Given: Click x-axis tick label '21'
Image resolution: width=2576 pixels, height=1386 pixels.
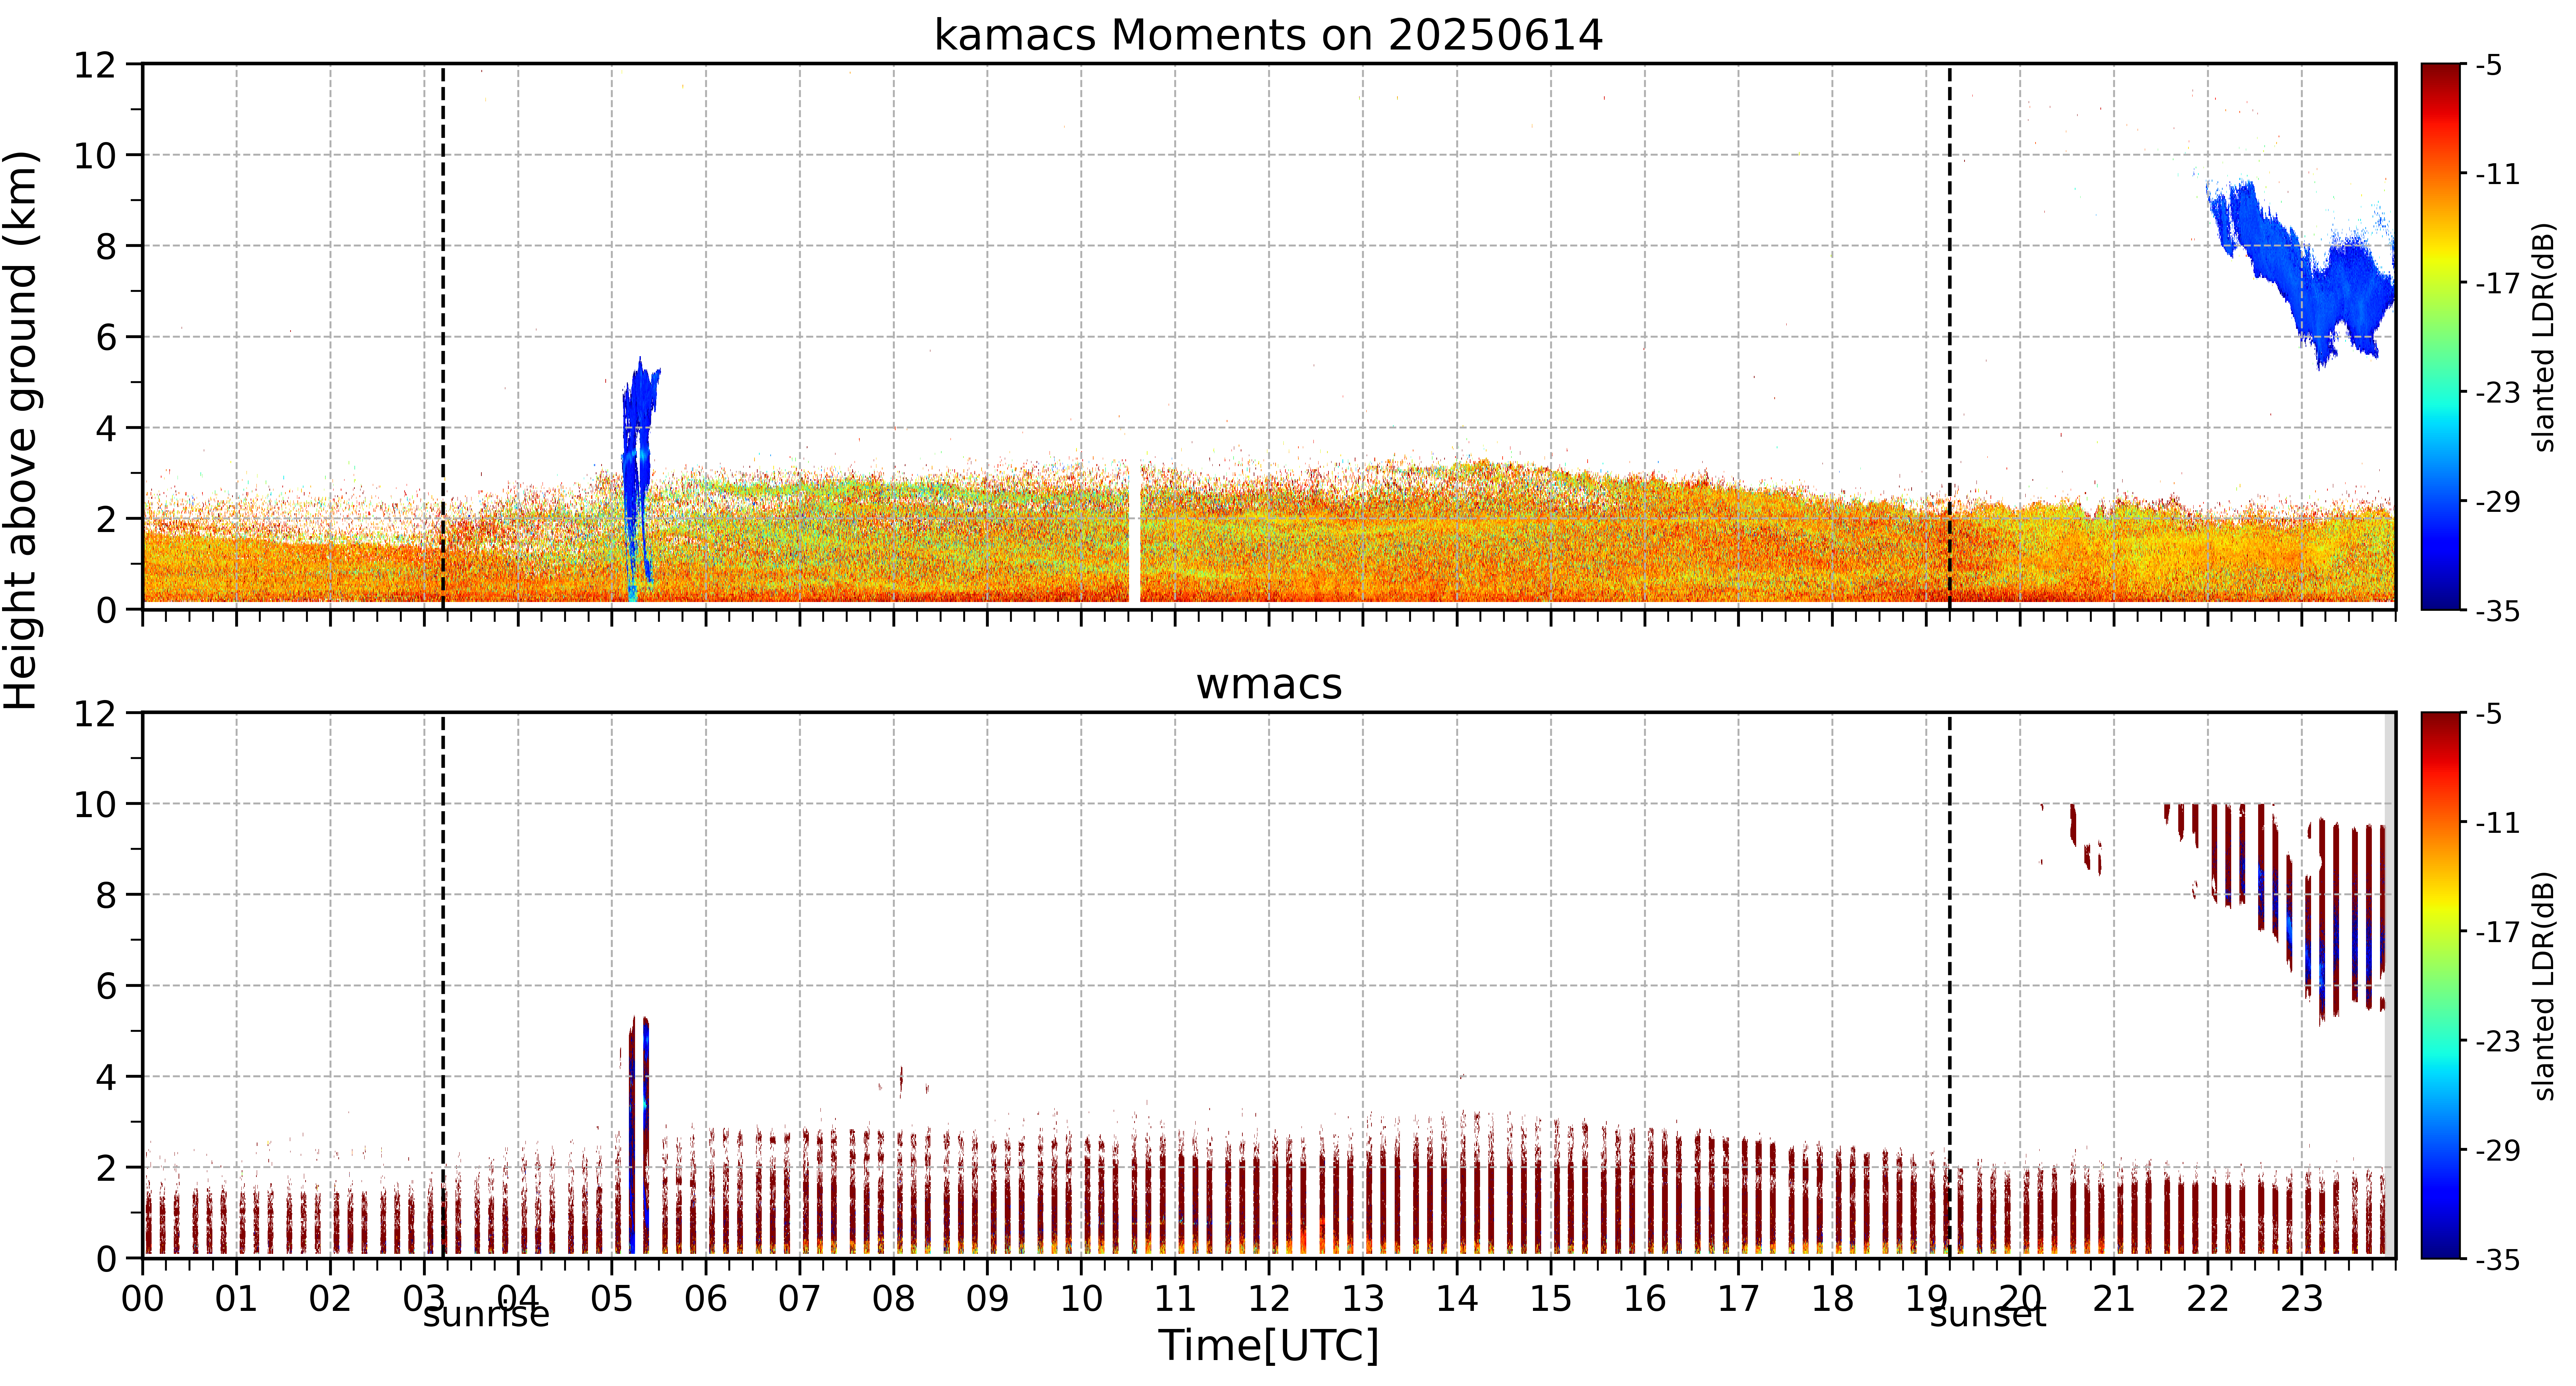Looking at the screenshot, I should click(2114, 1299).
